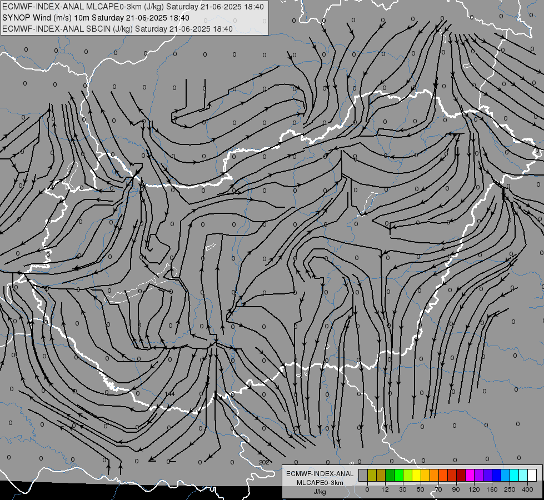Click the J/kg unit label in legend
544x500 pixels.
click(x=320, y=492)
